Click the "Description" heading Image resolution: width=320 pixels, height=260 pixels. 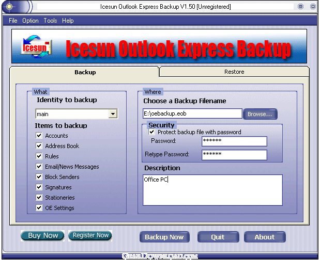pos(162,168)
